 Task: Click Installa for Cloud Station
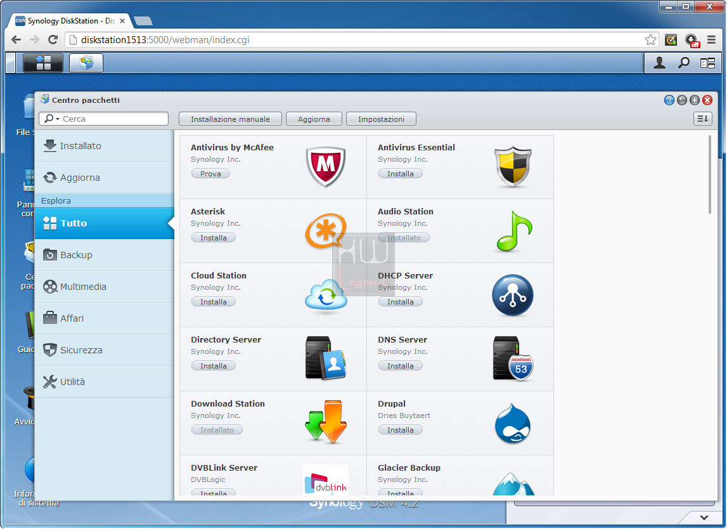click(x=213, y=302)
